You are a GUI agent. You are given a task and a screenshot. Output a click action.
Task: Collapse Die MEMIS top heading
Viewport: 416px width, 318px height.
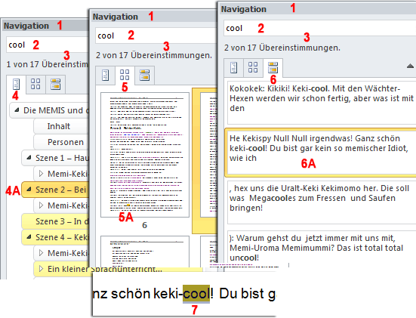(x=17, y=110)
